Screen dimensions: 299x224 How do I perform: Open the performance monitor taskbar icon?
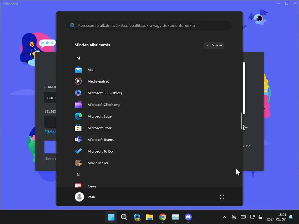(175, 217)
